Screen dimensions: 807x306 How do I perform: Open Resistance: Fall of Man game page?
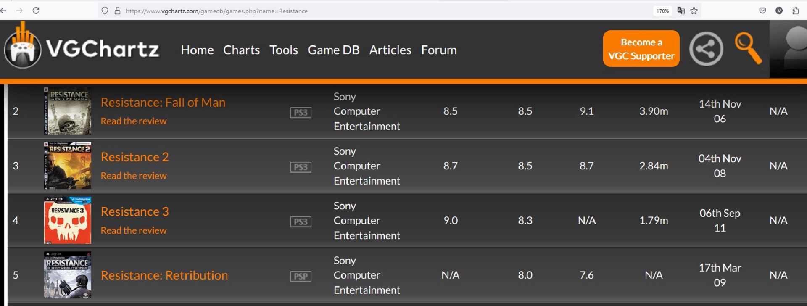click(x=163, y=103)
